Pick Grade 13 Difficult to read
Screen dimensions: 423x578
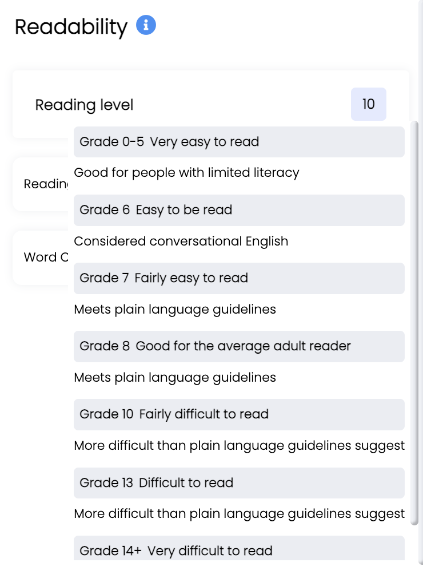point(239,483)
